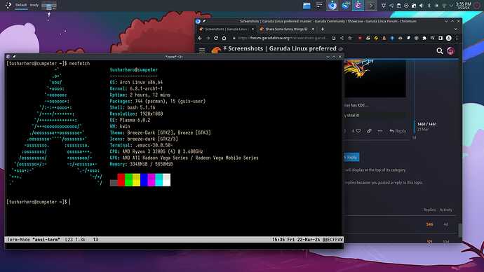Click the post image thumbnail in the forum
484x272 pixels.
pos(375,79)
